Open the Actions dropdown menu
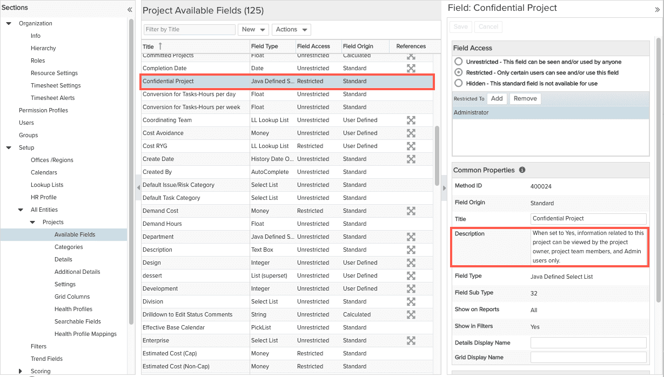This screenshot has height=377, width=664. click(291, 30)
